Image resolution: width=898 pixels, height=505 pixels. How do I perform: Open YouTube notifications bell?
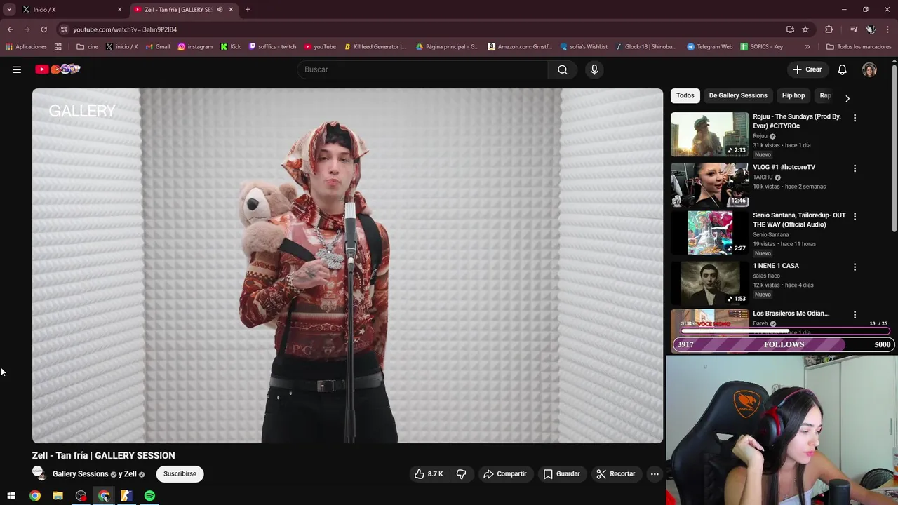click(842, 69)
